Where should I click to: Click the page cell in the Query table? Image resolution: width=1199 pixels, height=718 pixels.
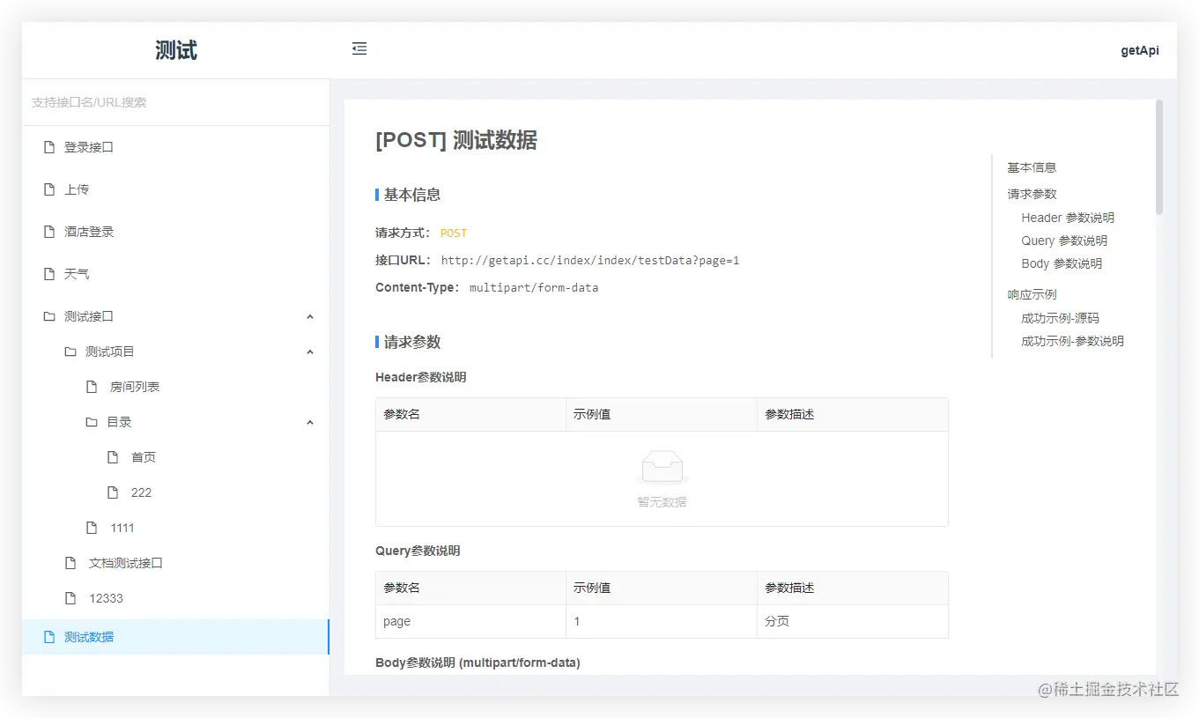coord(470,621)
